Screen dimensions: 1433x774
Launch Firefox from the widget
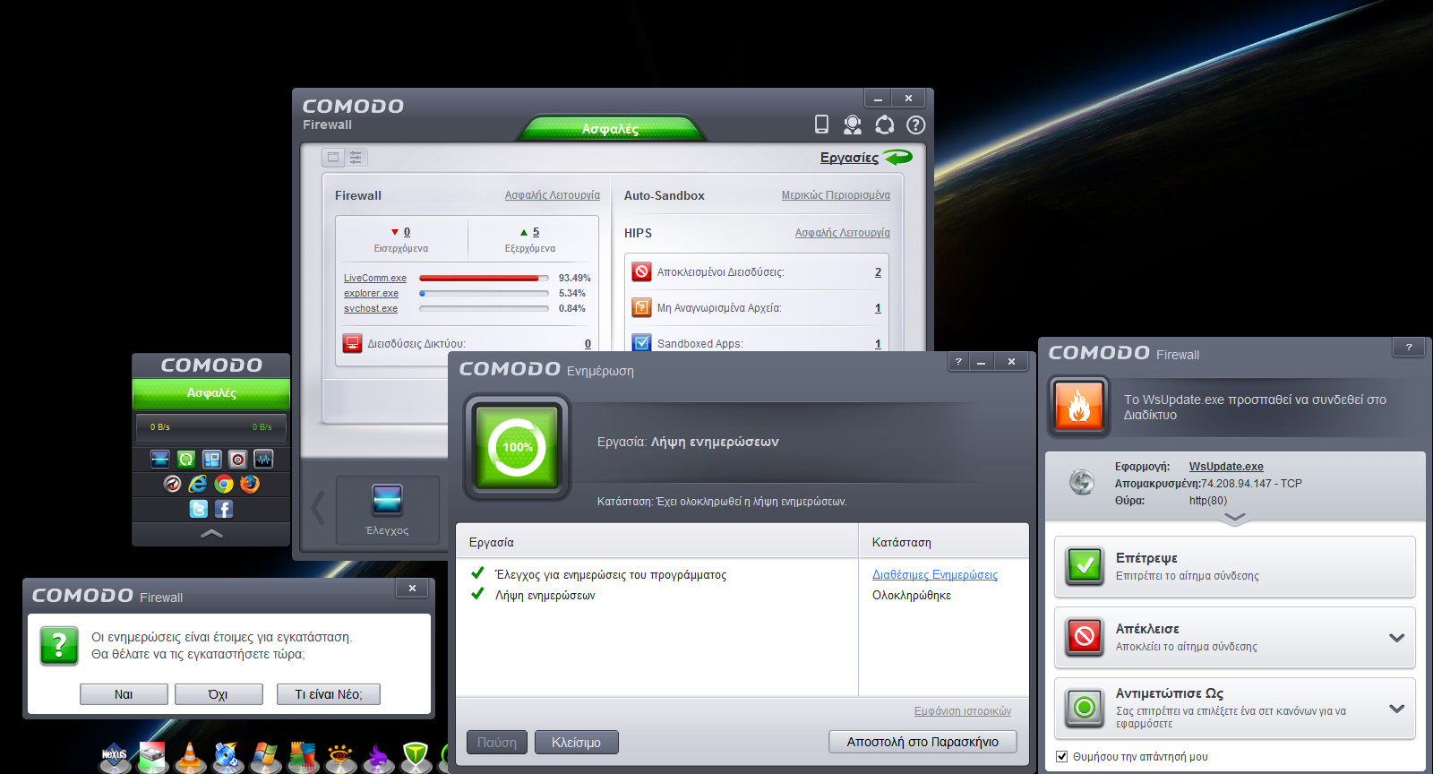[x=250, y=484]
